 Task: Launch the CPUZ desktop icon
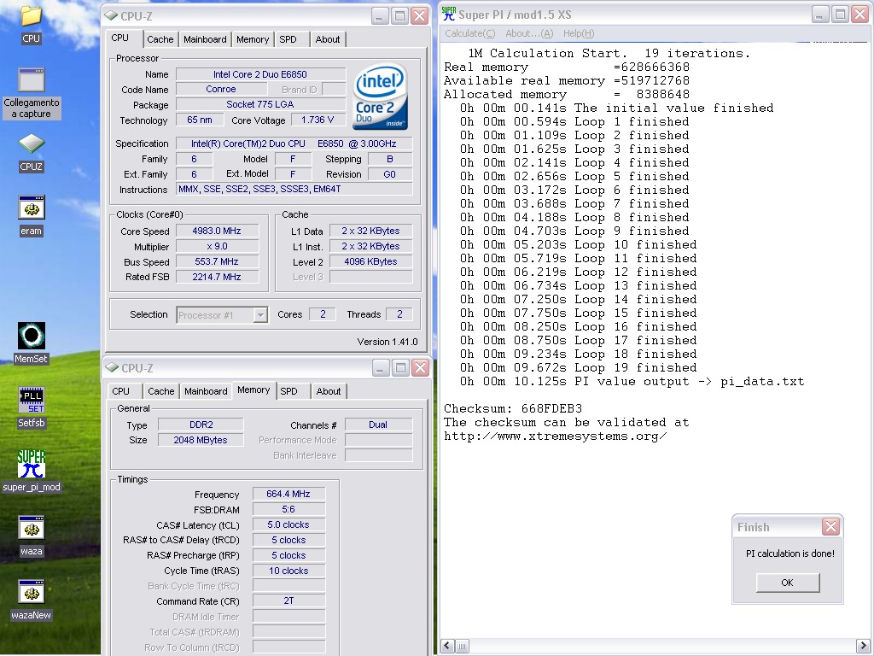pyautogui.click(x=32, y=143)
